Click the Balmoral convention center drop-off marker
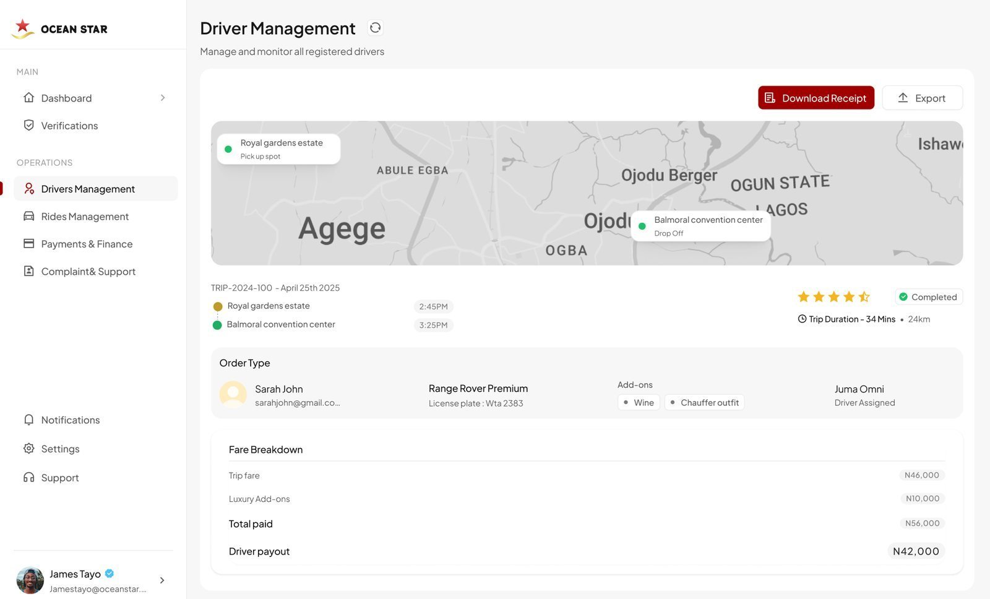Screen dimensions: 990x599 tap(701, 226)
